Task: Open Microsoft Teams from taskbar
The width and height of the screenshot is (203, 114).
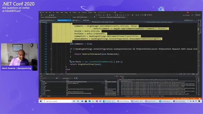Action: point(82,101)
